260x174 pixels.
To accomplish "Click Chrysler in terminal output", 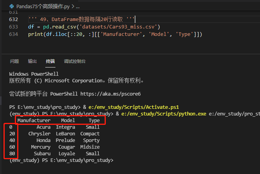I will pos(39,134).
